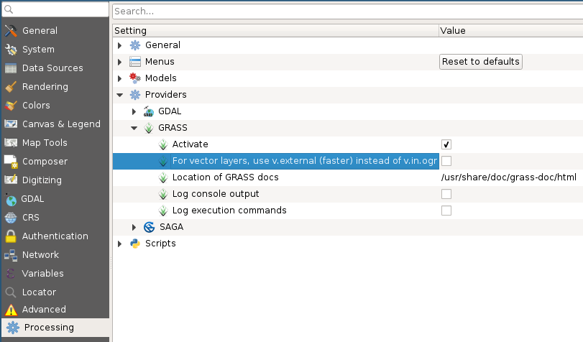The image size is (583, 342).
Task: Click the sidebar splitter handle dots
Action: coord(111,262)
